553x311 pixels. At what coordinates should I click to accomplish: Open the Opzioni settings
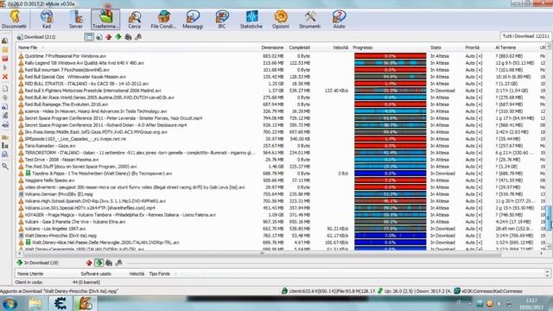[281, 19]
